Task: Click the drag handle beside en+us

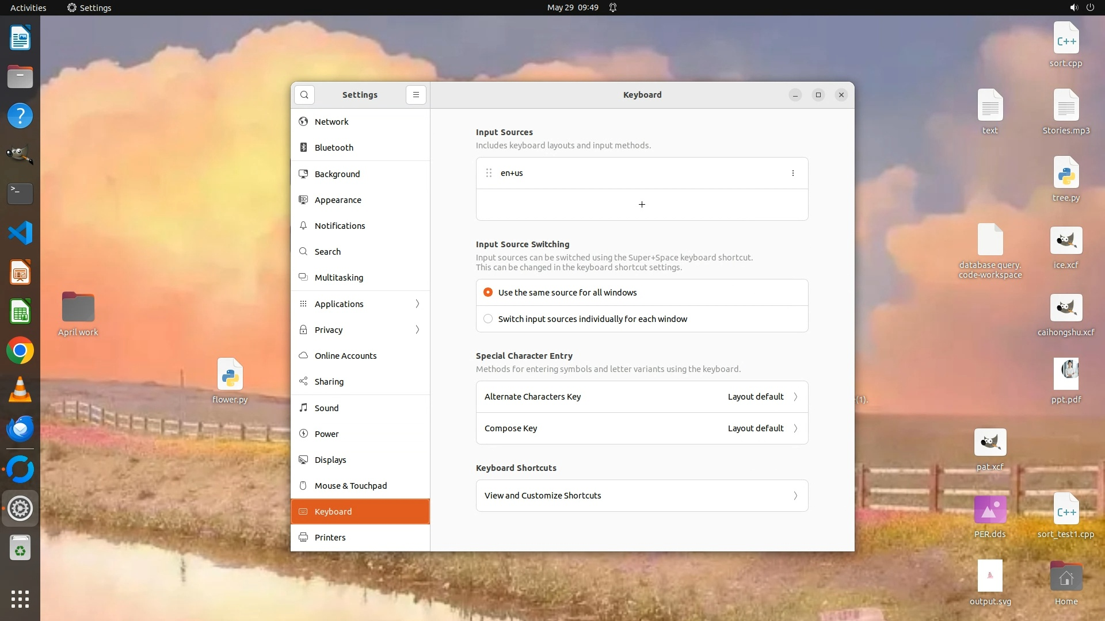Action: (489, 173)
